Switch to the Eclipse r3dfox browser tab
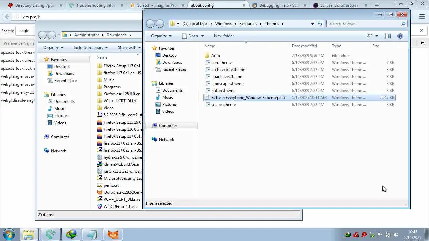 340,5
